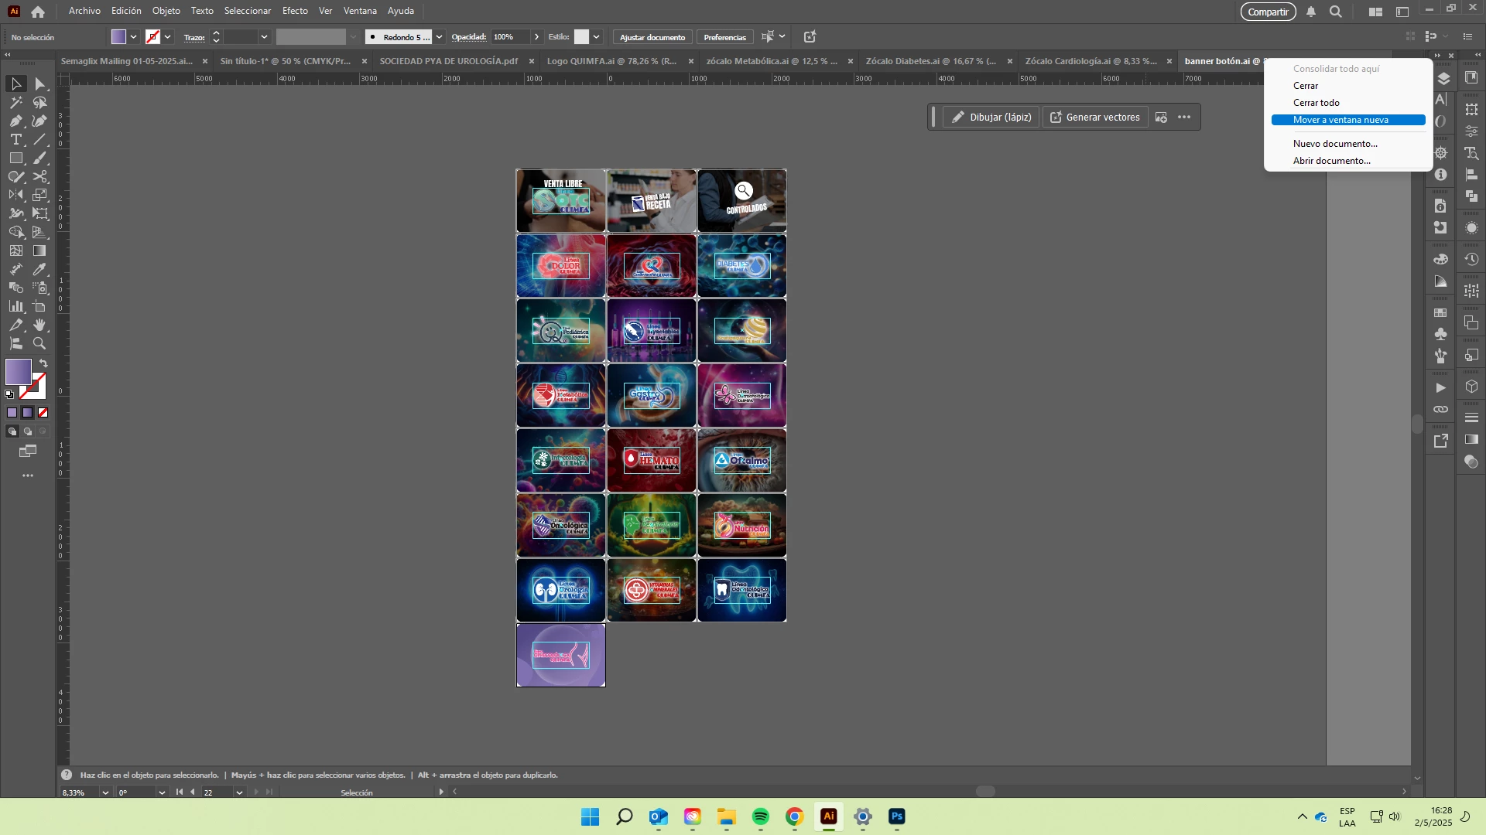1486x835 pixels.
Task: Select the Rectangle tool
Action: tap(15, 158)
